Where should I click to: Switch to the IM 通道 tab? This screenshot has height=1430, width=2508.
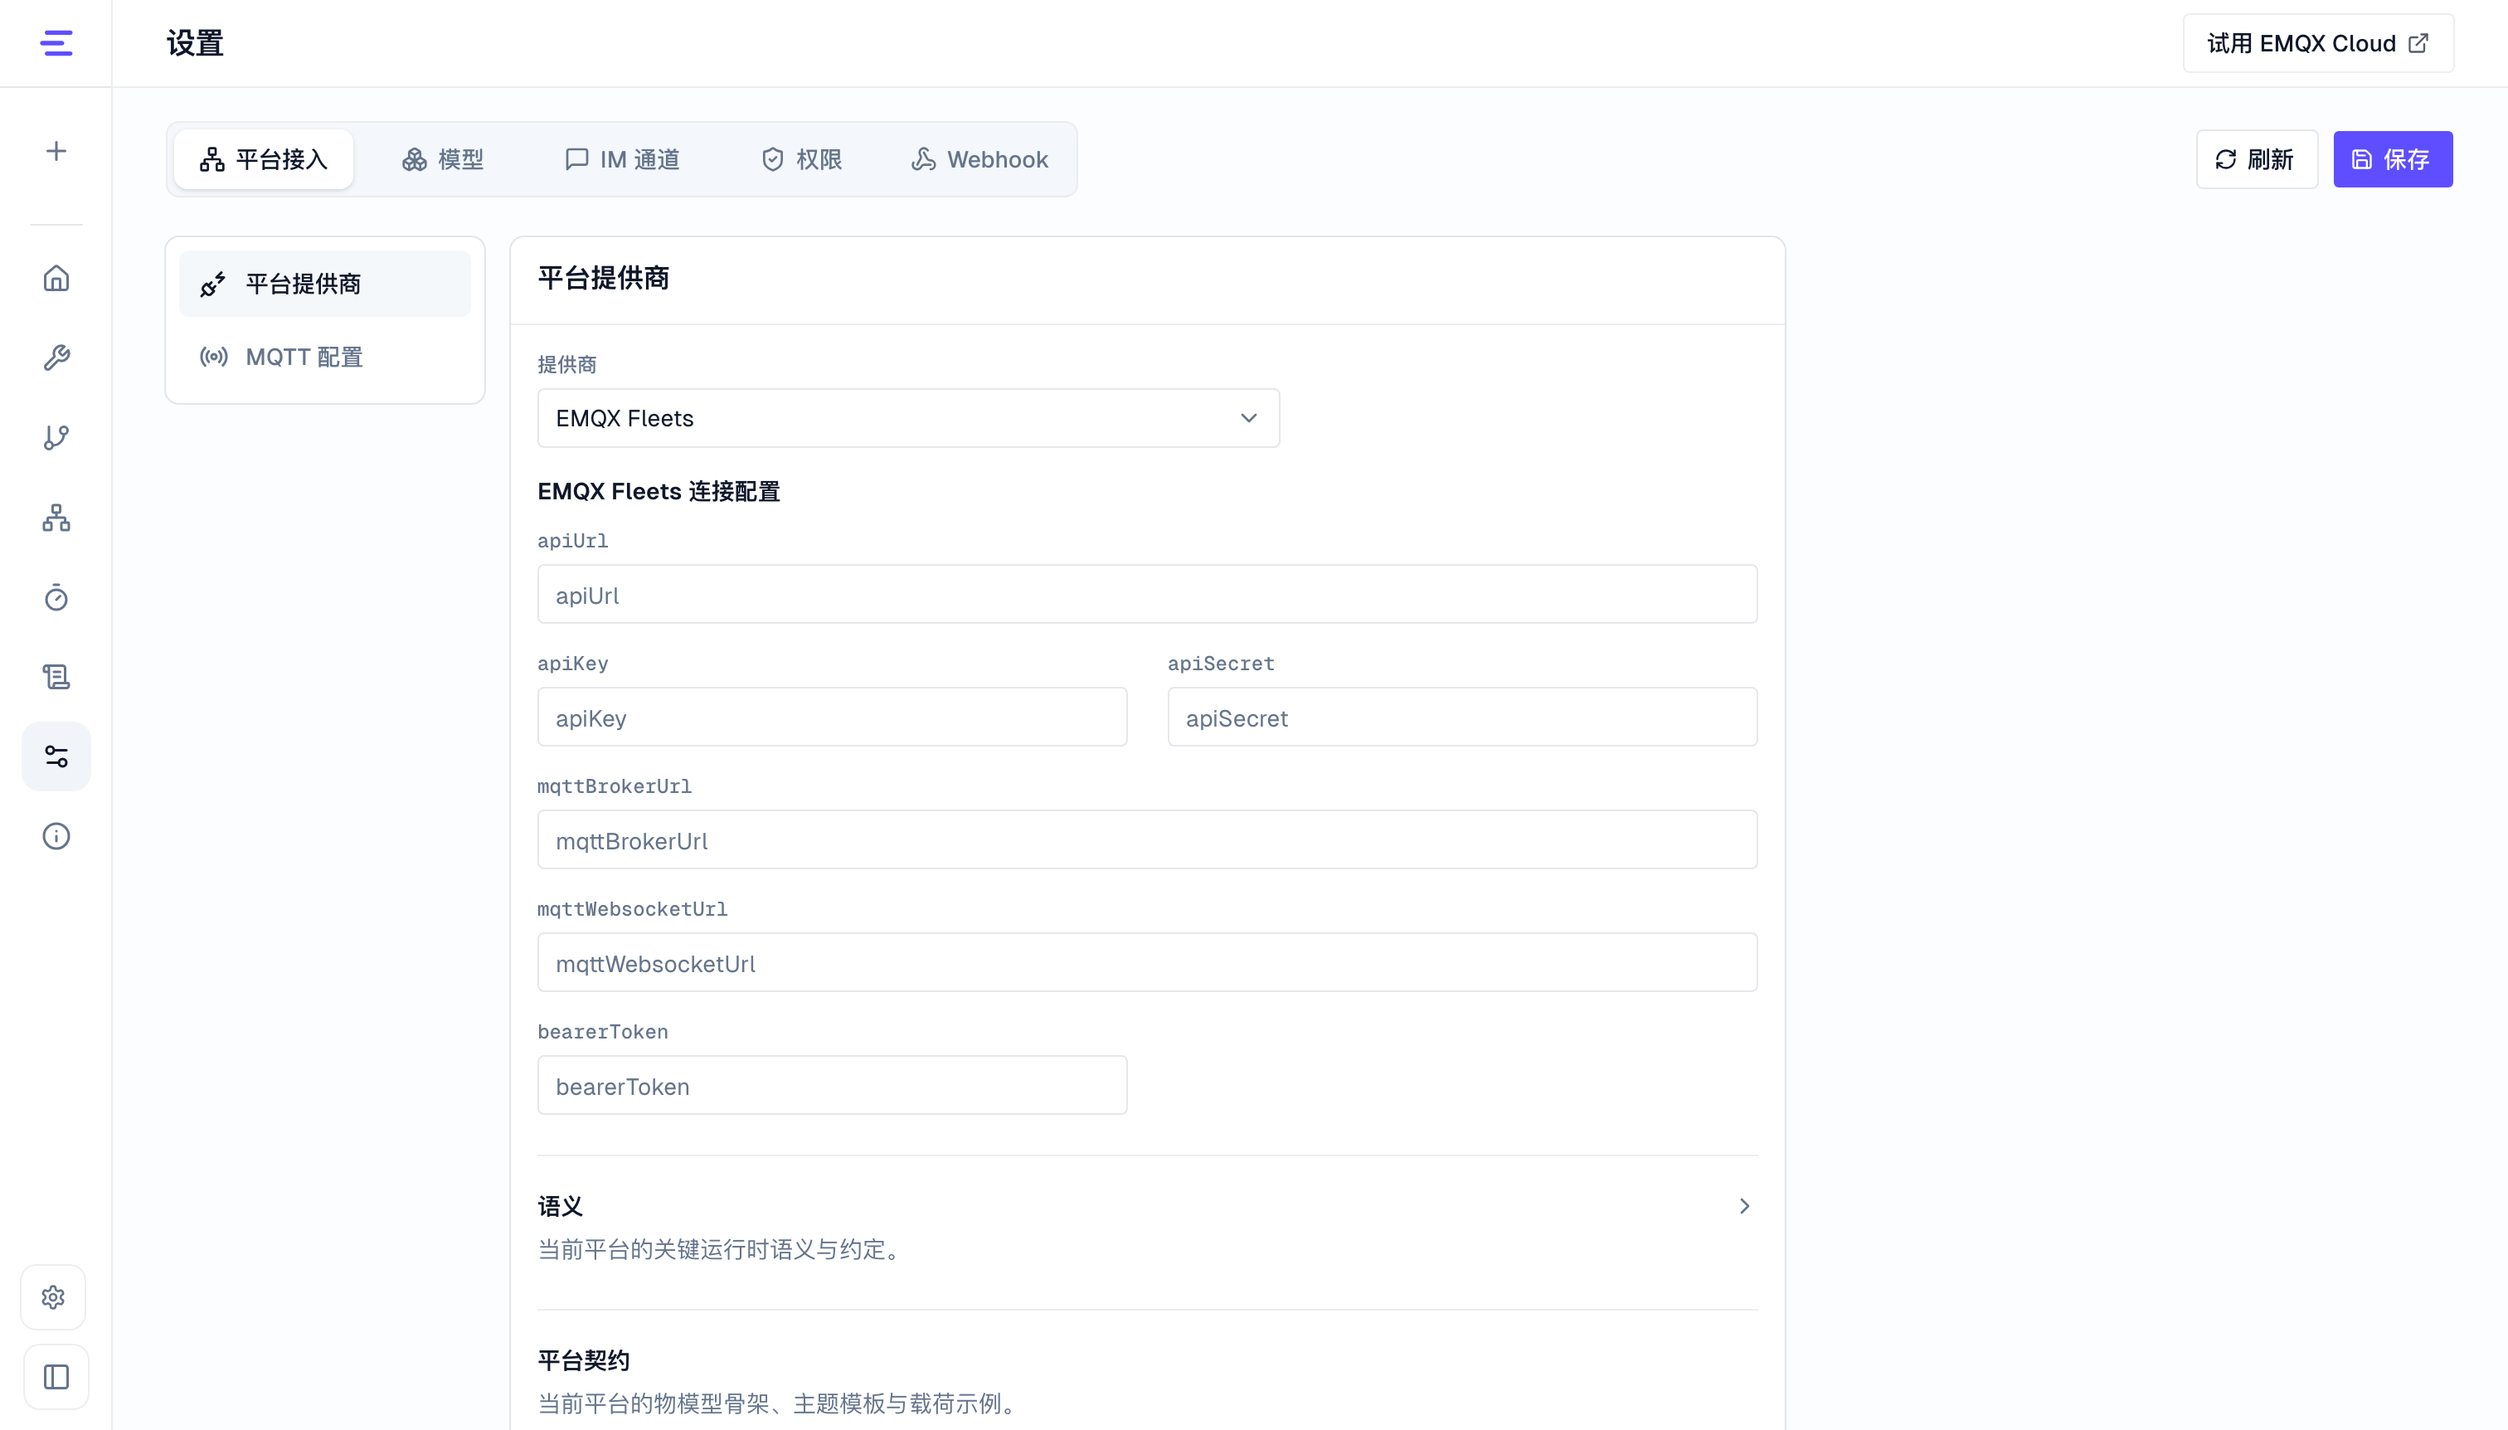coord(623,159)
